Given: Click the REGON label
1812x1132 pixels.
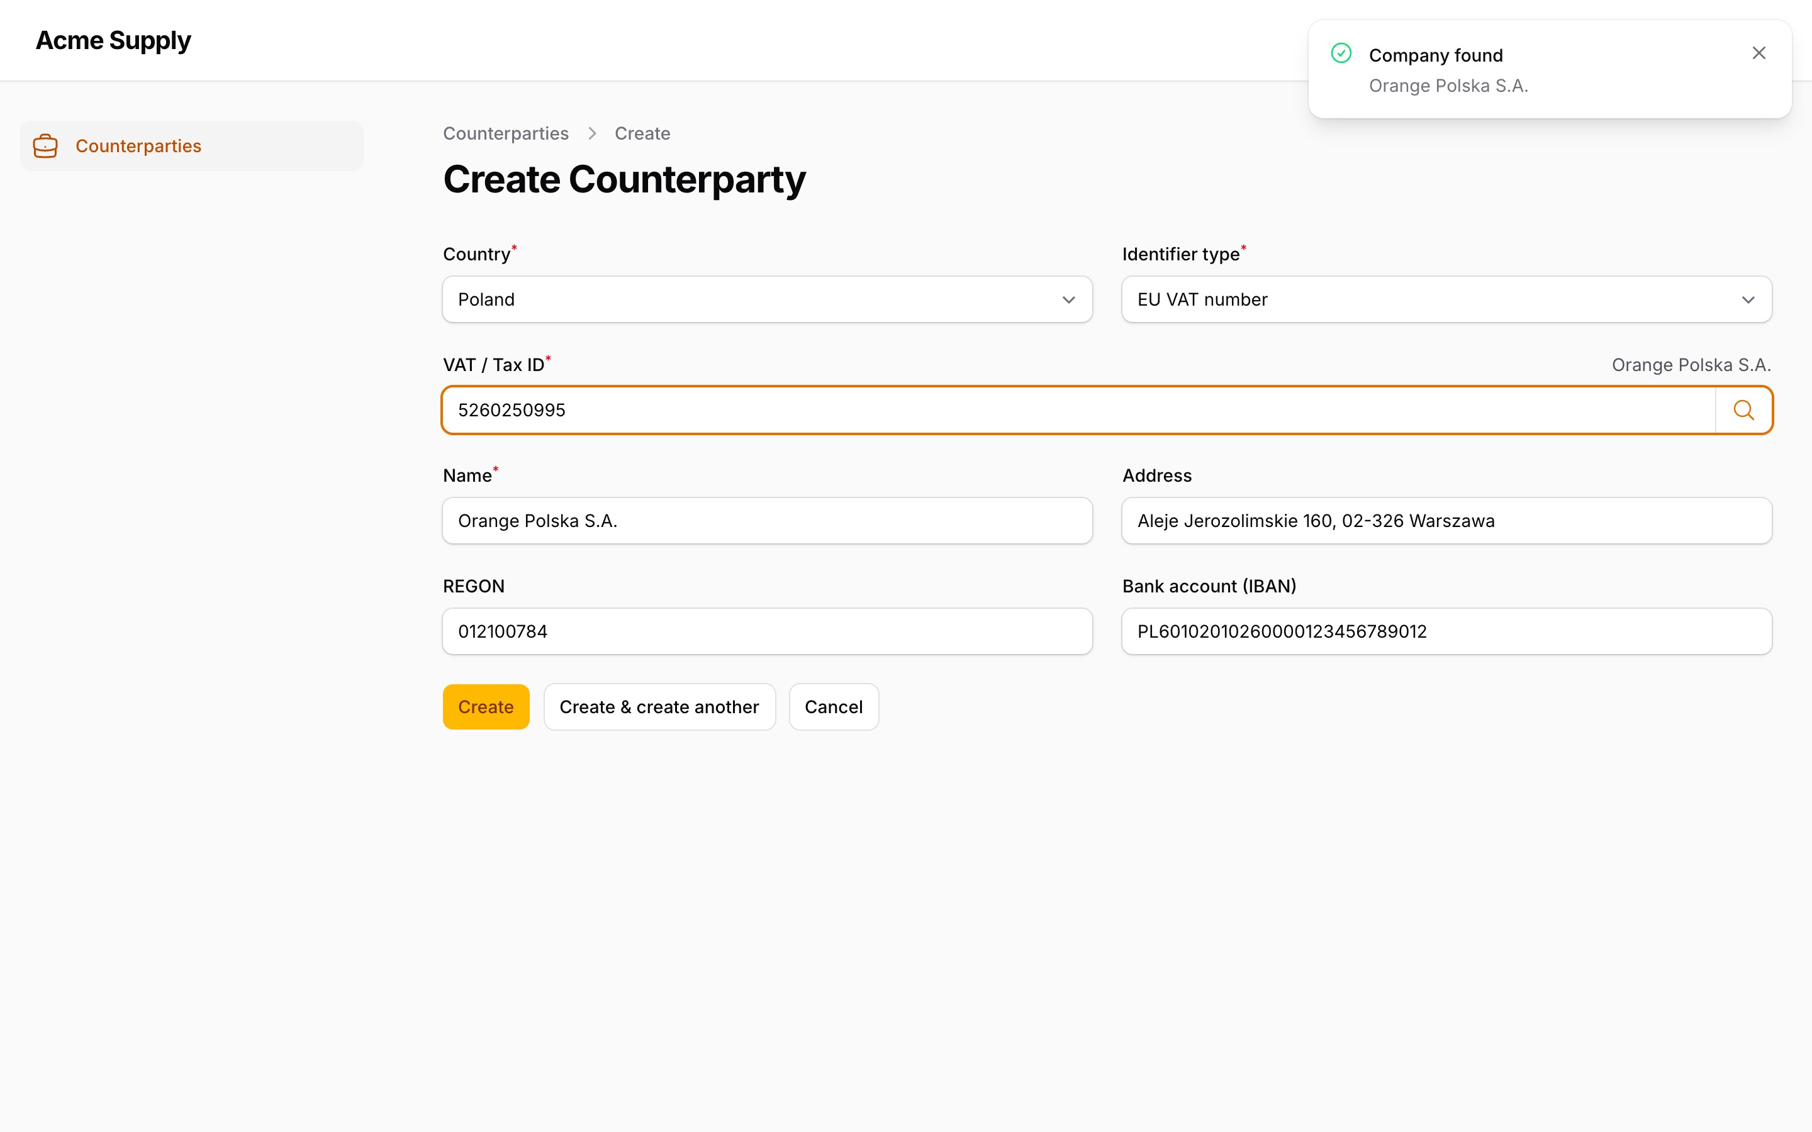Looking at the screenshot, I should click(x=473, y=586).
